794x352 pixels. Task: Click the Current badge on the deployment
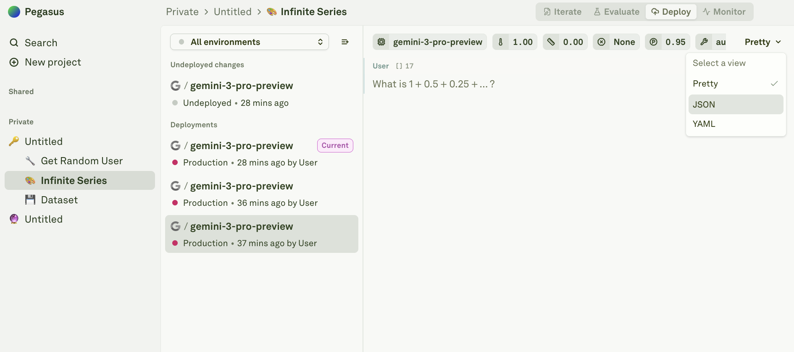pyautogui.click(x=335, y=145)
